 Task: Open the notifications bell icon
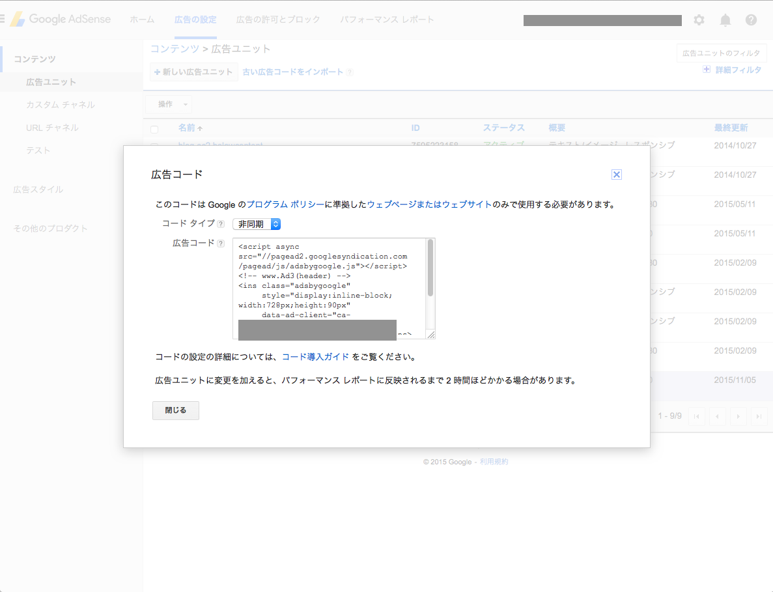pos(725,20)
